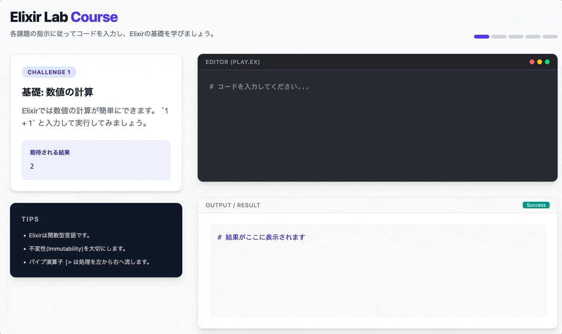Toggle the active first progress pill
The height and width of the screenshot is (334, 562).
coord(481,36)
